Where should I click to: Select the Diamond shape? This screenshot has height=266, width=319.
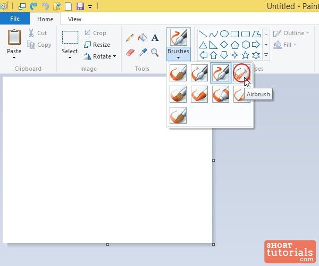click(x=224, y=45)
